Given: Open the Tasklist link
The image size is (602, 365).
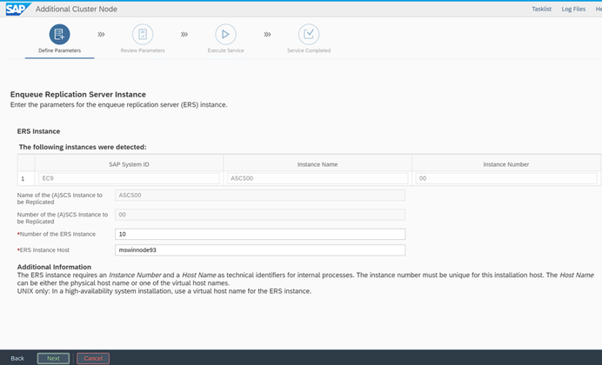Looking at the screenshot, I should [x=541, y=9].
